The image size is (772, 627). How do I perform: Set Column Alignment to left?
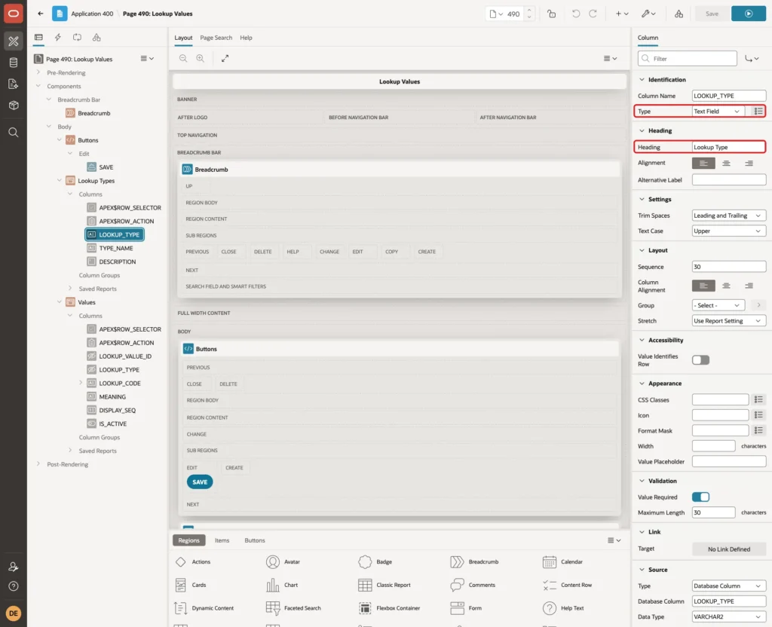pos(703,286)
